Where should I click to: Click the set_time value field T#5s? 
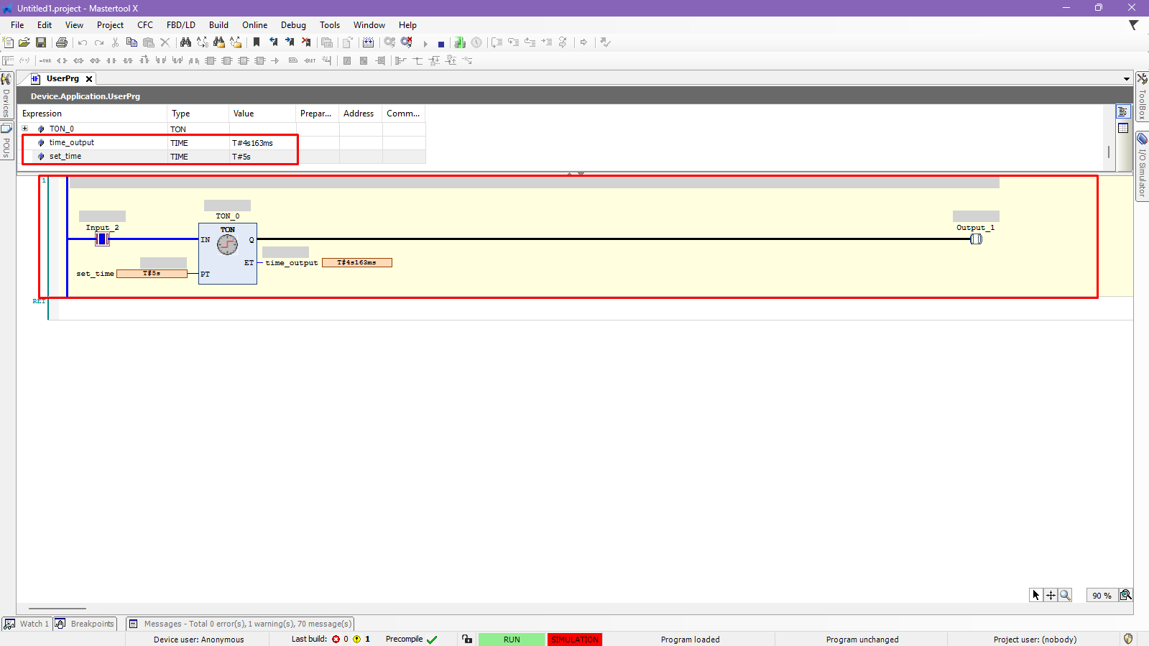pos(152,274)
